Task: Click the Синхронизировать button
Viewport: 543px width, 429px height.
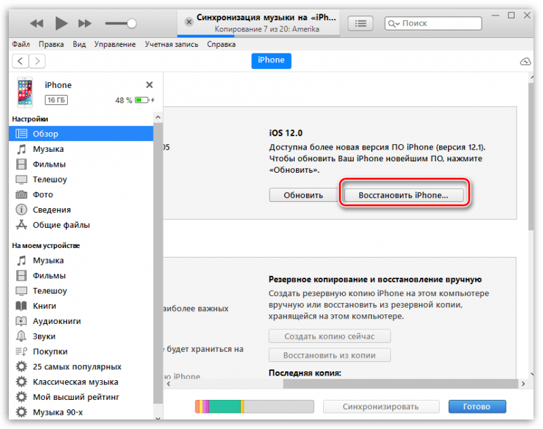Action: [381, 407]
